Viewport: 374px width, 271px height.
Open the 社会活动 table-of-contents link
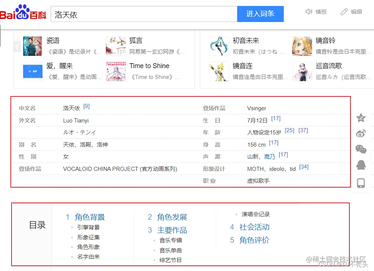[255, 227]
